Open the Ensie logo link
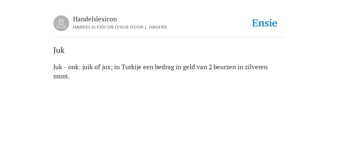Viewport: 337px width, 168px height. 265,23
